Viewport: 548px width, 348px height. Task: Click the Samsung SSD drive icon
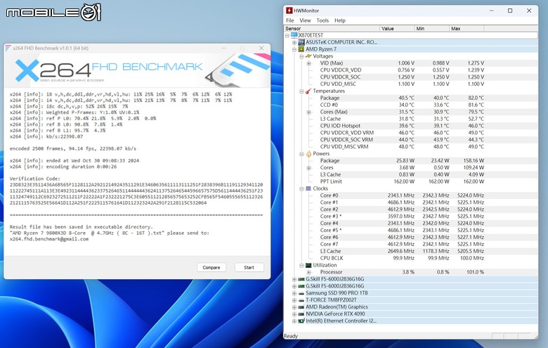[301, 293]
